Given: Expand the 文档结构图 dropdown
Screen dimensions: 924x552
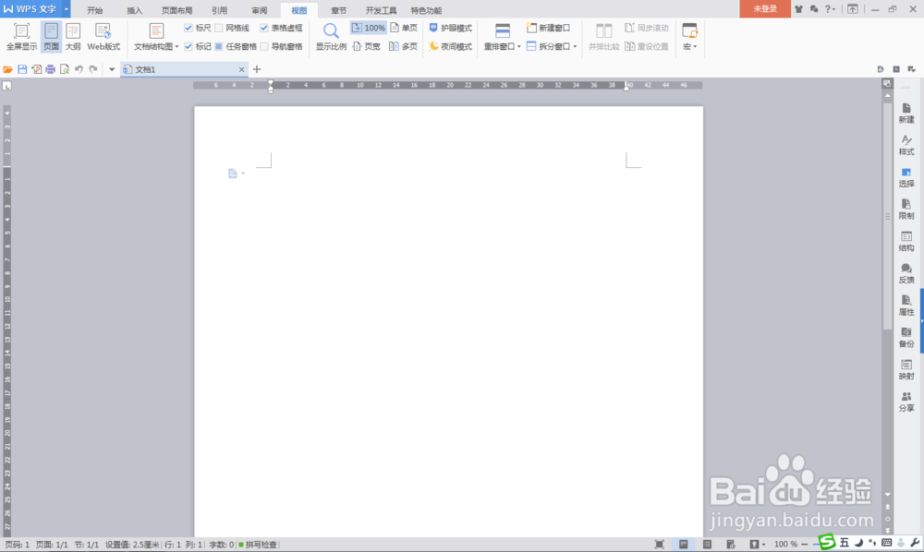Looking at the screenshot, I should pos(176,46).
